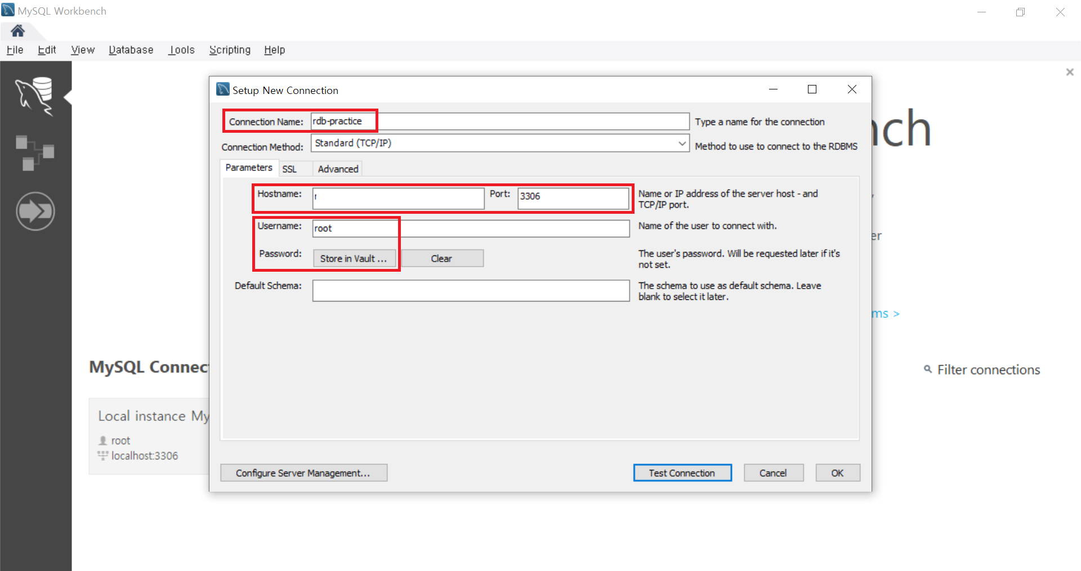Click the Test Connection button
The height and width of the screenshot is (571, 1081).
coord(682,473)
